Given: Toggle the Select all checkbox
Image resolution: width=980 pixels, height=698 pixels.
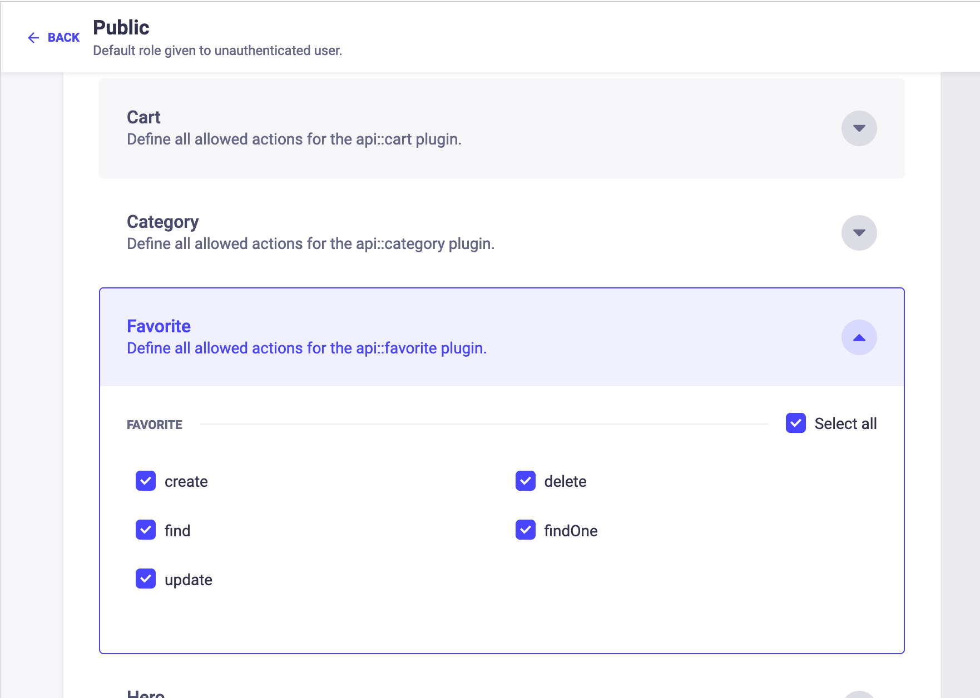Looking at the screenshot, I should tap(796, 423).
